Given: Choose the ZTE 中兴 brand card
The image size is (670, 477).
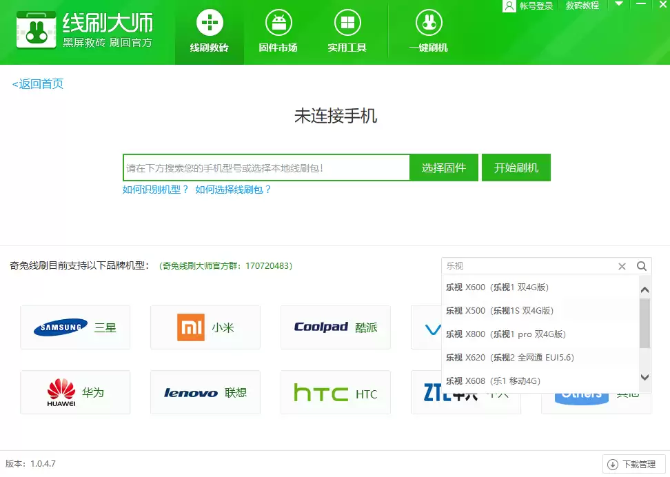Looking at the screenshot, I should click(466, 403).
